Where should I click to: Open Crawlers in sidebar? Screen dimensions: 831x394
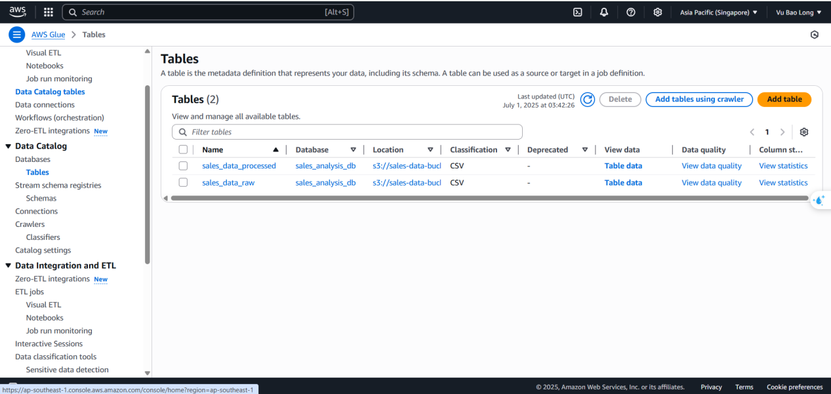30,224
